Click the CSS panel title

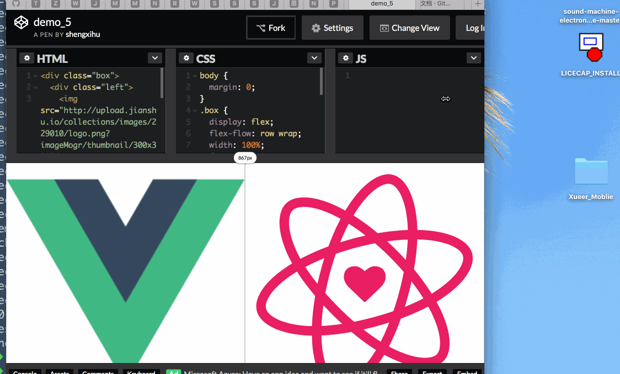[206, 58]
